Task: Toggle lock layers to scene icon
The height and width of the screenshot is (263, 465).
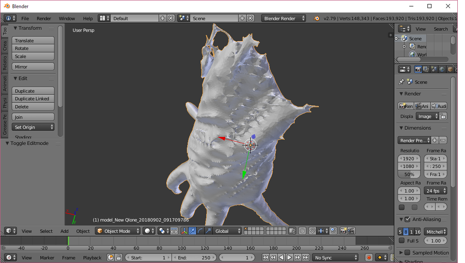Action: 292,231
